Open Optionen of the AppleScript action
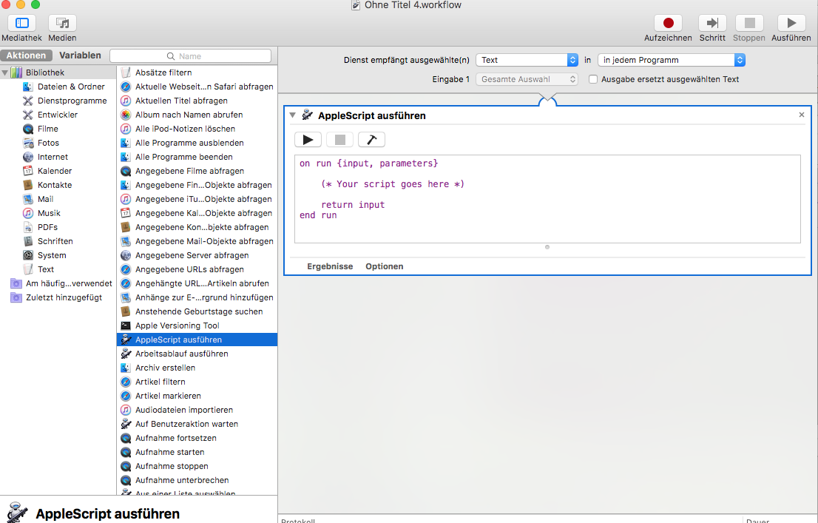818x523 pixels. (x=384, y=266)
